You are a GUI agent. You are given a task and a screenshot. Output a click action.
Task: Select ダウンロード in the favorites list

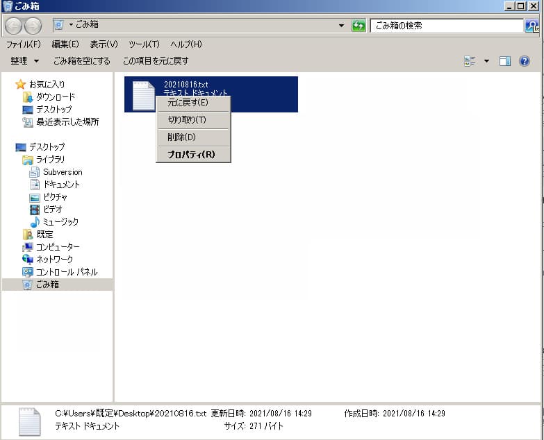(55, 97)
